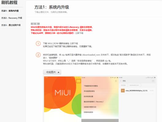Select 手动选择安装包 menu entry
This screenshot has height=122, width=162.
(x=89, y=91)
